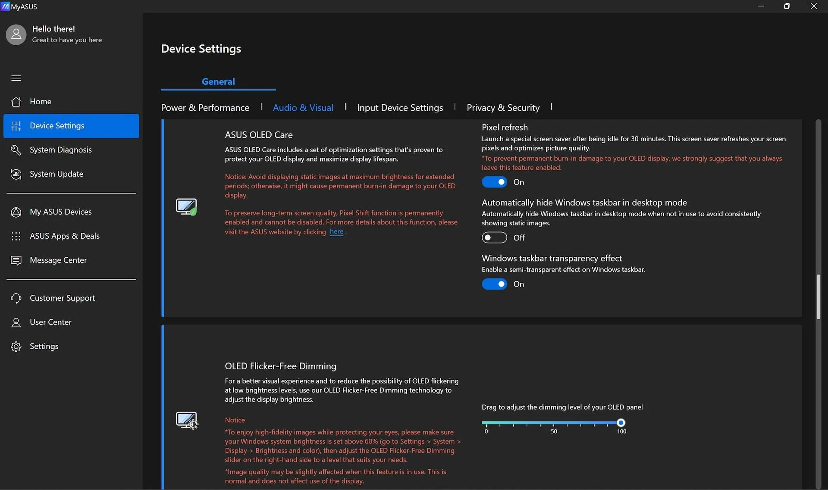The image size is (828, 490).
Task: Click the 'Device Settings' page title
Action: (x=201, y=49)
